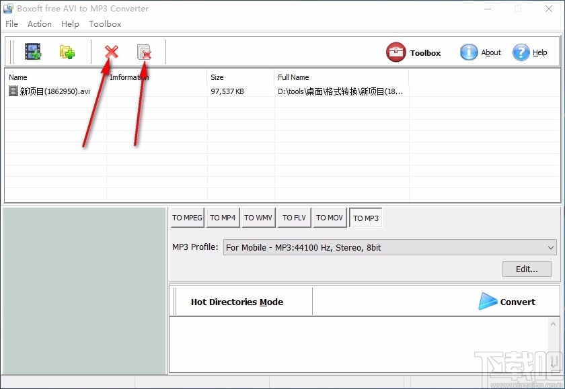Open the Action menu

point(39,24)
